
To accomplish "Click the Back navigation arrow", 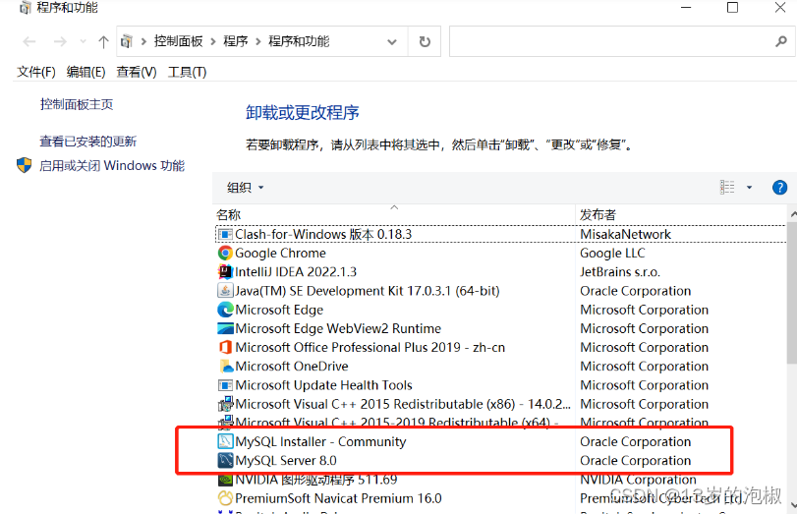I will tap(29, 41).
